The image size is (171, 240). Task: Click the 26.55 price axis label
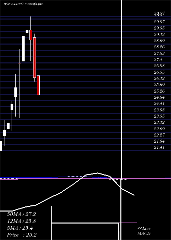pos(159,72)
